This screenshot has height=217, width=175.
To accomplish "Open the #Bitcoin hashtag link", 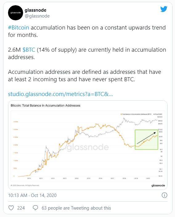I will [x=18, y=27].
